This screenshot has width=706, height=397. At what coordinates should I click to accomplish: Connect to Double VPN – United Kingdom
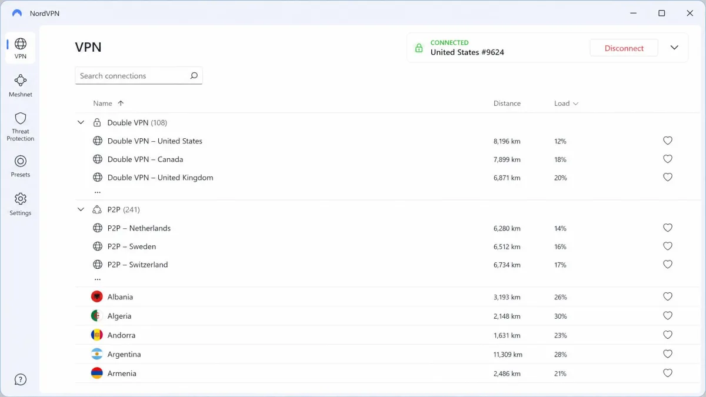click(x=160, y=177)
